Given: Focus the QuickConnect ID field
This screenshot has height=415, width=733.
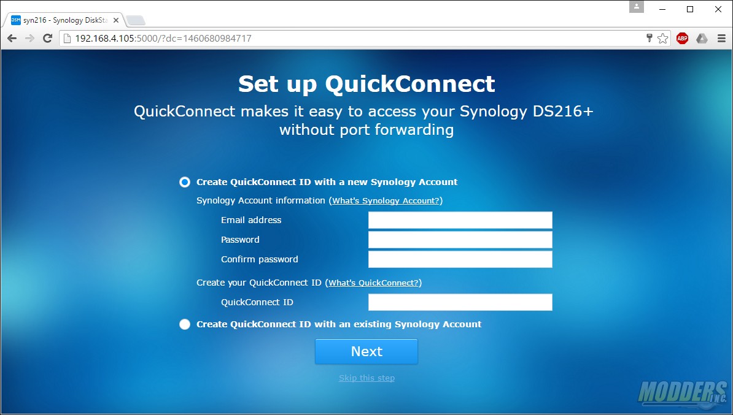Looking at the screenshot, I should click(460, 302).
